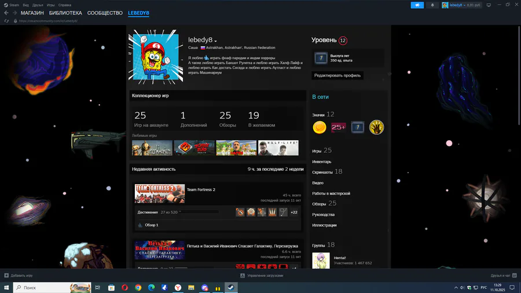Show hidden system tray icons chevron
The image size is (521, 293).
pyautogui.click(x=456, y=288)
